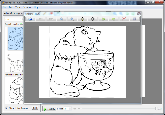Image resolution: width=165 pixels, height=115 pixels.
Task: Maximize the Drawez main window
Action: tap(153, 2)
